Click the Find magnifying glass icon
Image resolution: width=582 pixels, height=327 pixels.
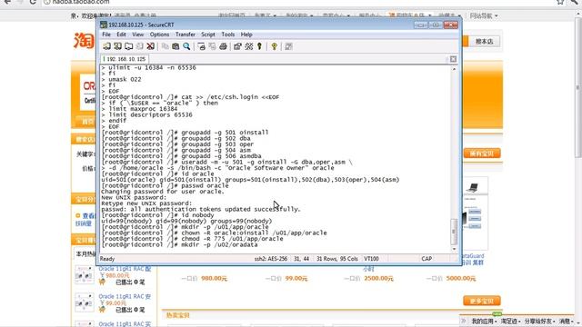click(186, 46)
